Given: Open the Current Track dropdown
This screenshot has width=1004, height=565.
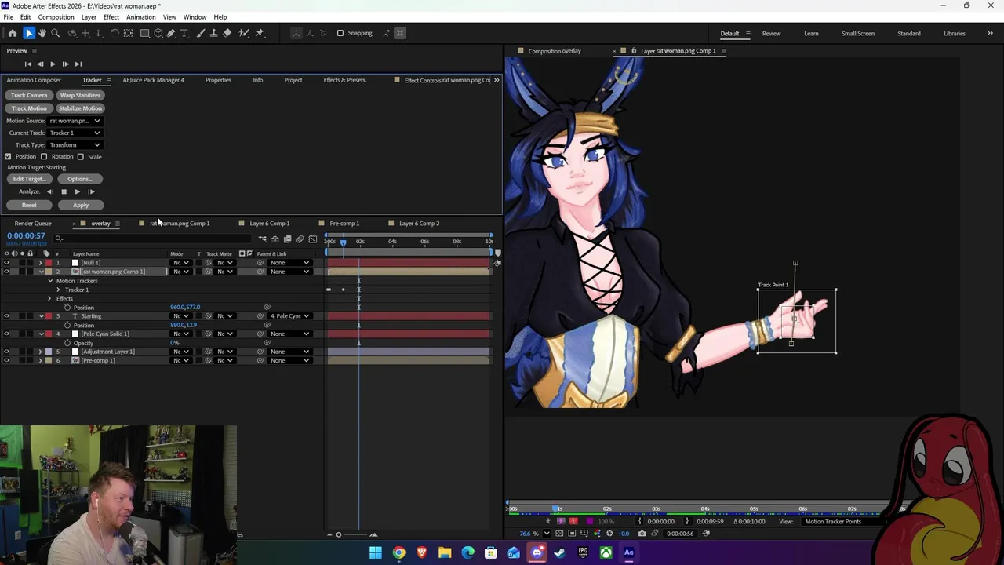Looking at the screenshot, I should 75,133.
